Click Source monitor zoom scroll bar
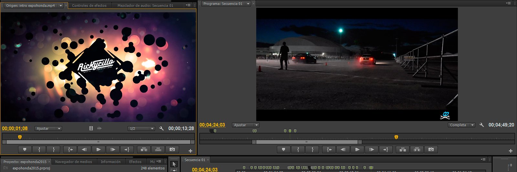 point(98,142)
